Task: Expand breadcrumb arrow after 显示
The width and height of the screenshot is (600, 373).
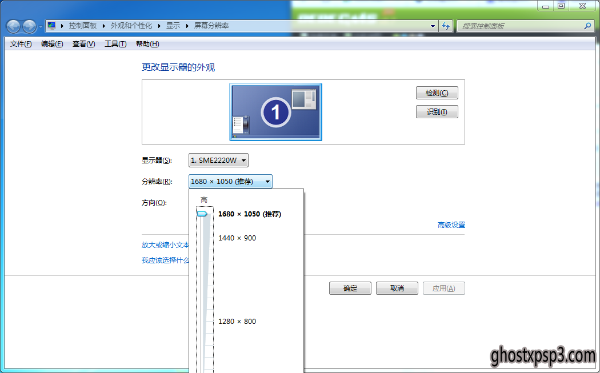Action: coord(187,26)
